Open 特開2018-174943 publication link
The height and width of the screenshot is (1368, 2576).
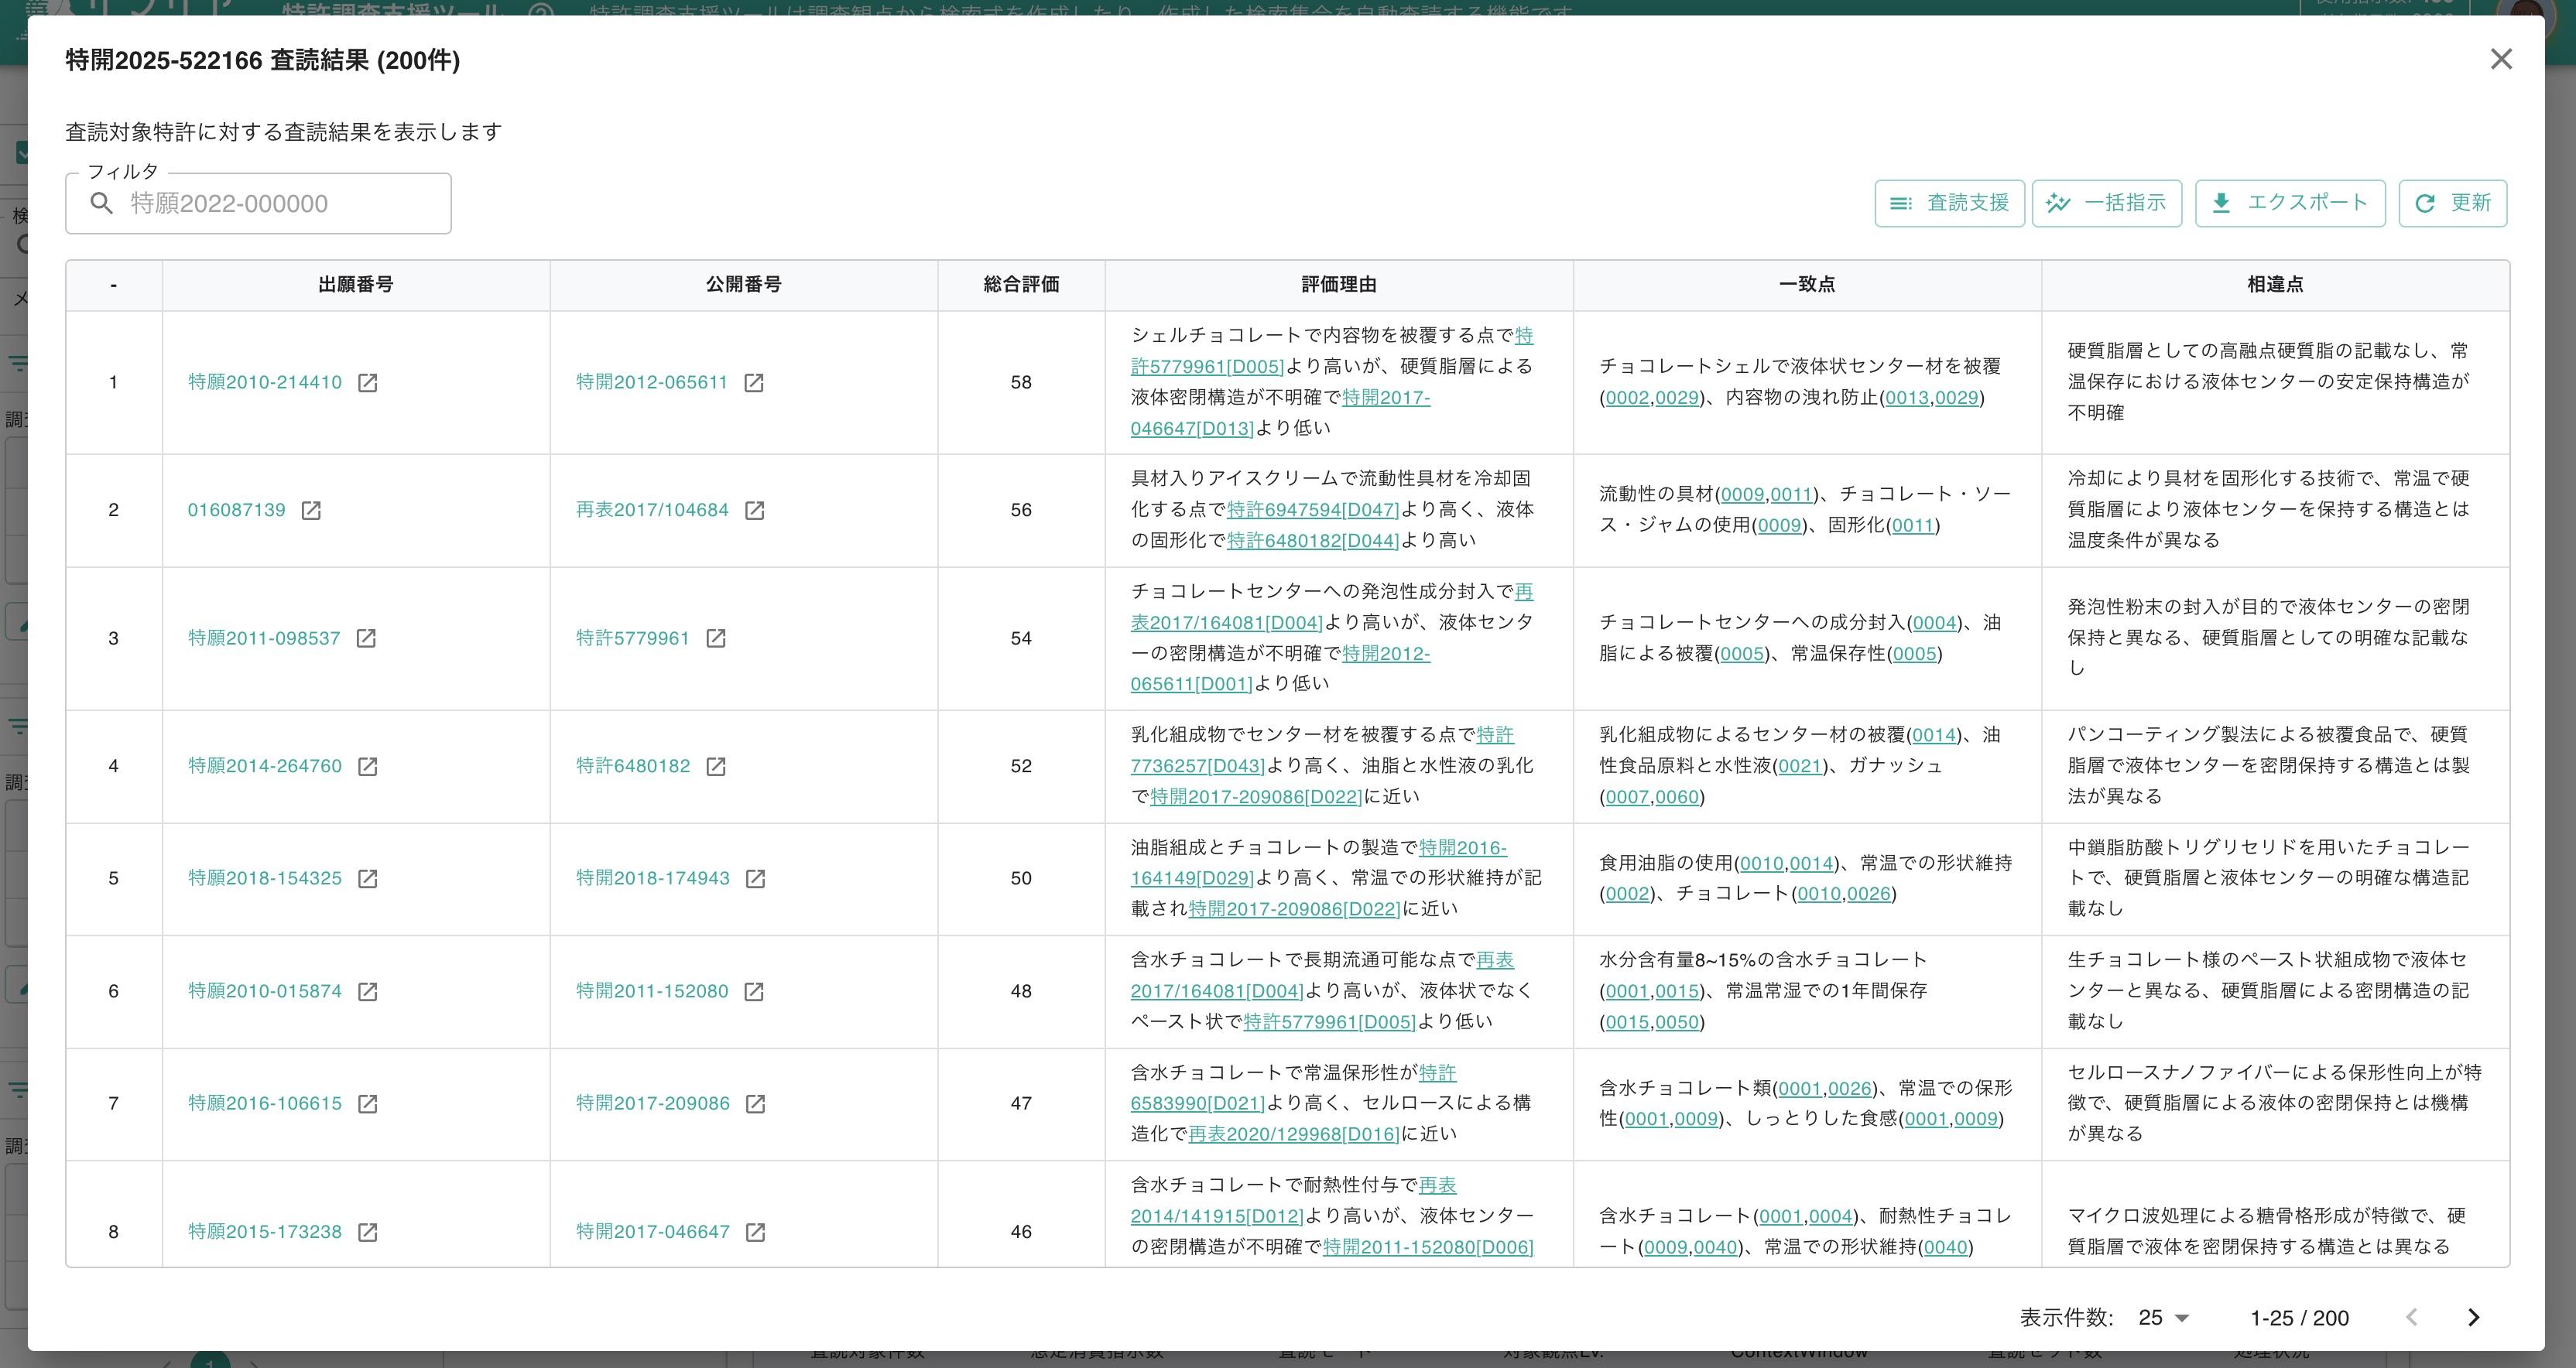[x=653, y=878]
